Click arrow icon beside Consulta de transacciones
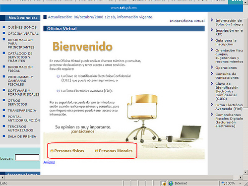 pos(212,73)
